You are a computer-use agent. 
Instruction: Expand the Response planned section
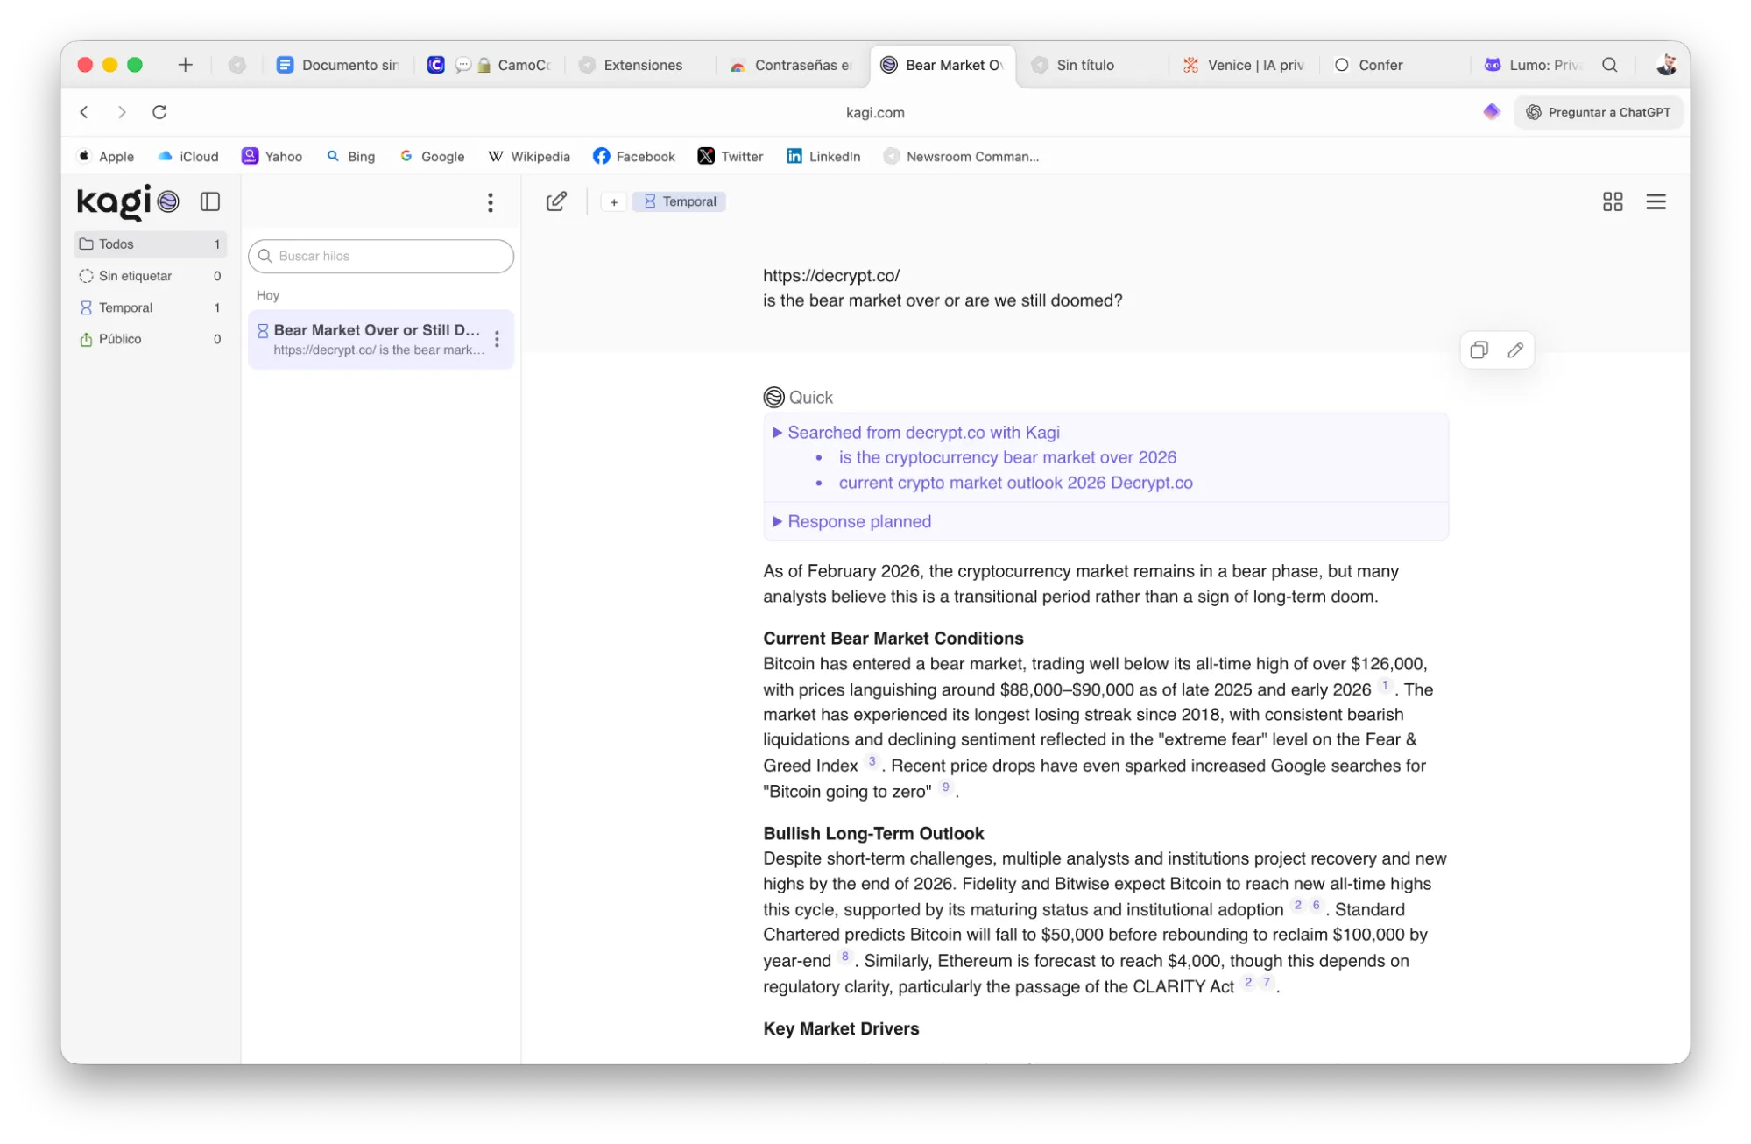pyautogui.click(x=858, y=521)
